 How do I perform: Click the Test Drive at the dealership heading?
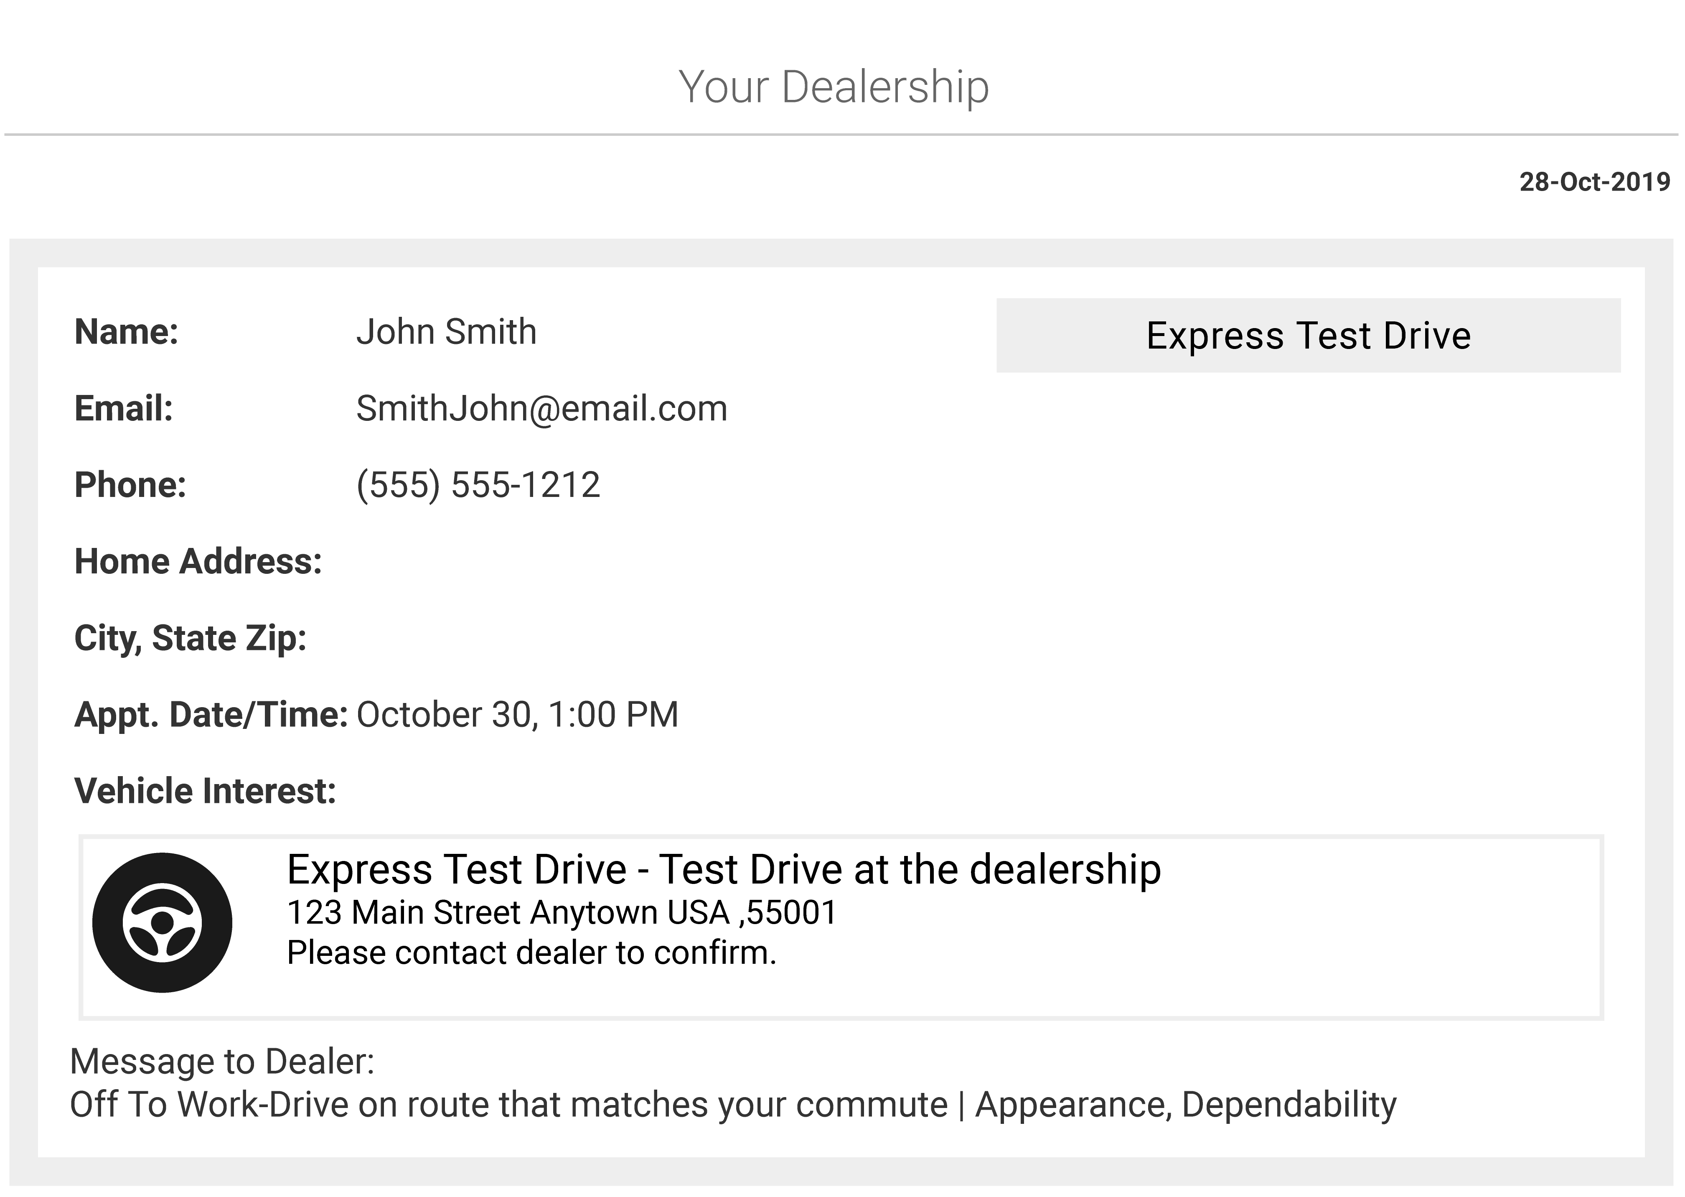(x=724, y=869)
